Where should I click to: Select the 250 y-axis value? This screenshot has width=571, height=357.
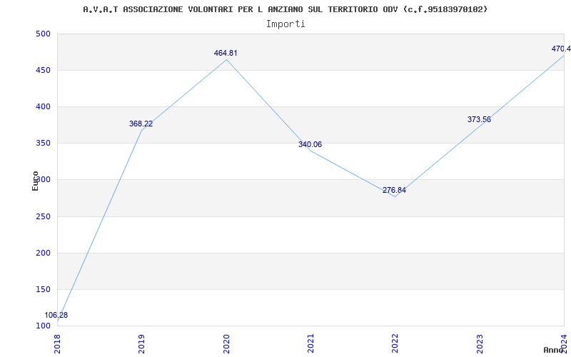(x=43, y=217)
